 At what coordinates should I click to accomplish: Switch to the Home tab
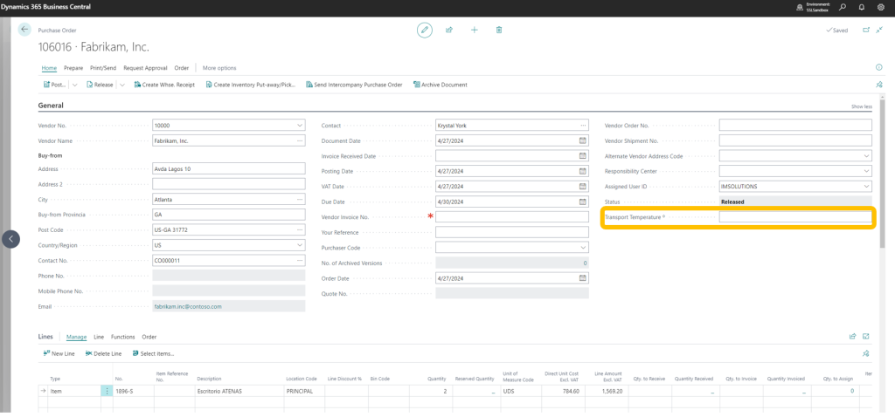pyautogui.click(x=49, y=68)
